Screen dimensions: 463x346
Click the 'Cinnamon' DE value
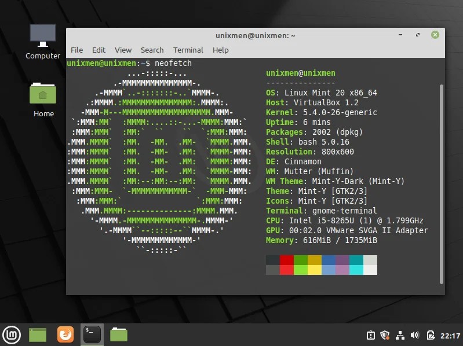pyautogui.click(x=302, y=161)
